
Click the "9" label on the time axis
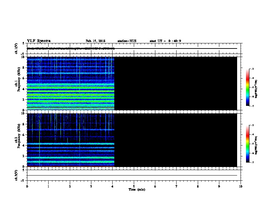[219, 186]
